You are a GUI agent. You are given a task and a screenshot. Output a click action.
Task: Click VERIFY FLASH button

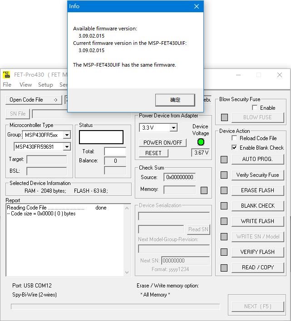pyautogui.click(x=257, y=252)
